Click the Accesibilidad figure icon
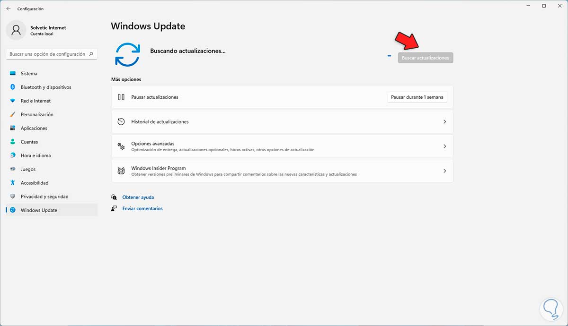The image size is (568, 326). 12,183
